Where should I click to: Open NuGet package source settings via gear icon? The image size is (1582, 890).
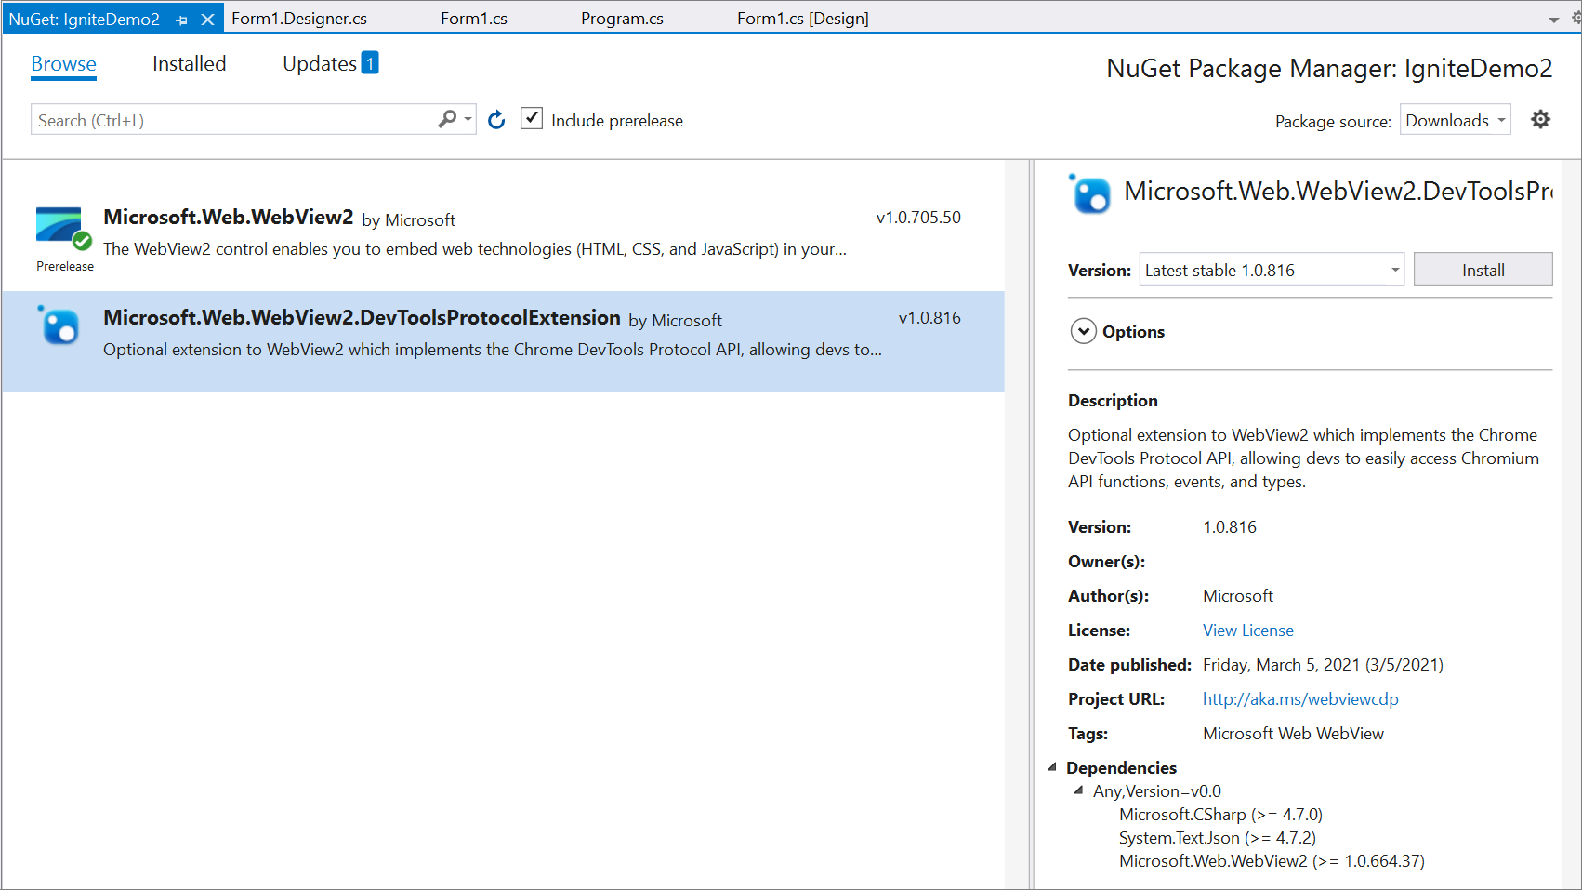pos(1540,119)
